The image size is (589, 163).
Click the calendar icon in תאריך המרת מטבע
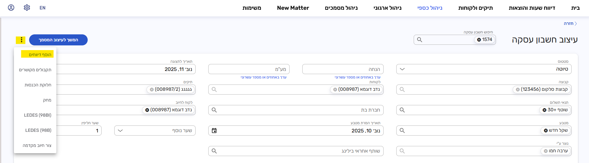point(214,131)
